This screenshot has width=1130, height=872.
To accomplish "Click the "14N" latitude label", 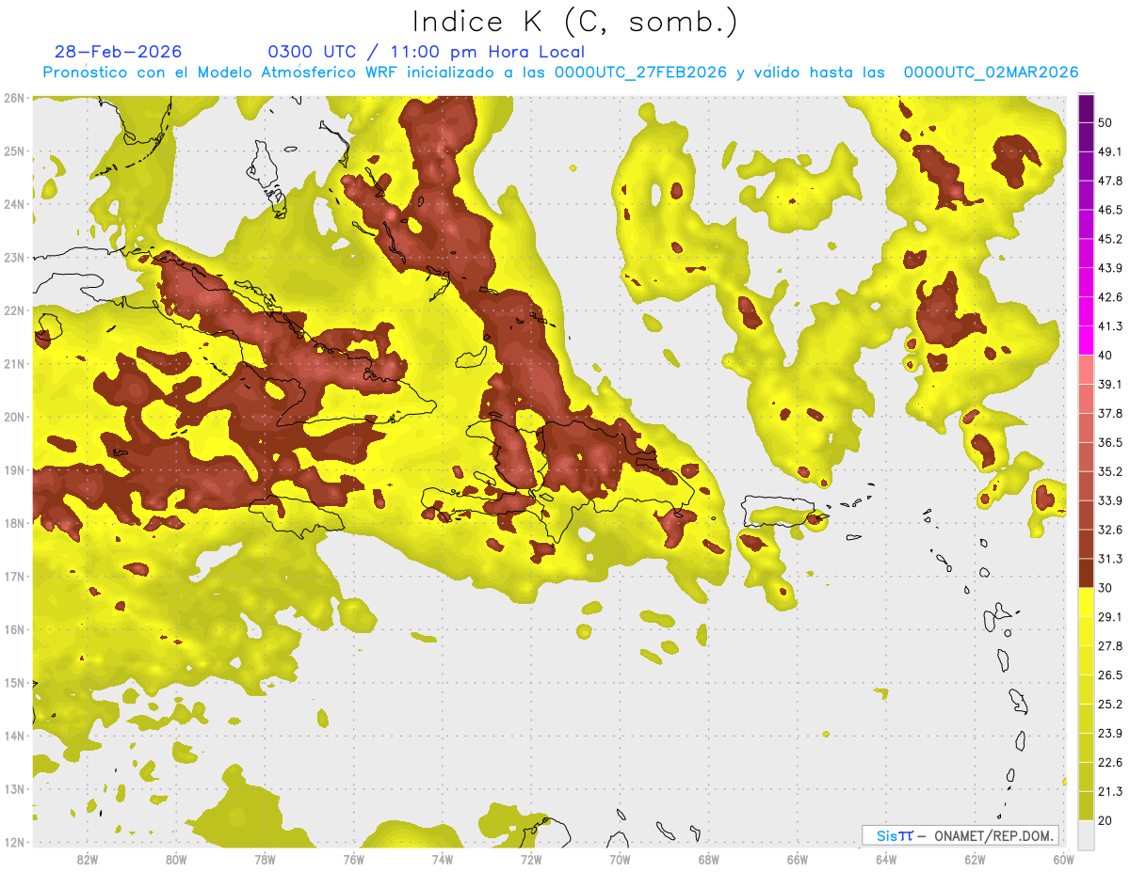I will click(13, 736).
